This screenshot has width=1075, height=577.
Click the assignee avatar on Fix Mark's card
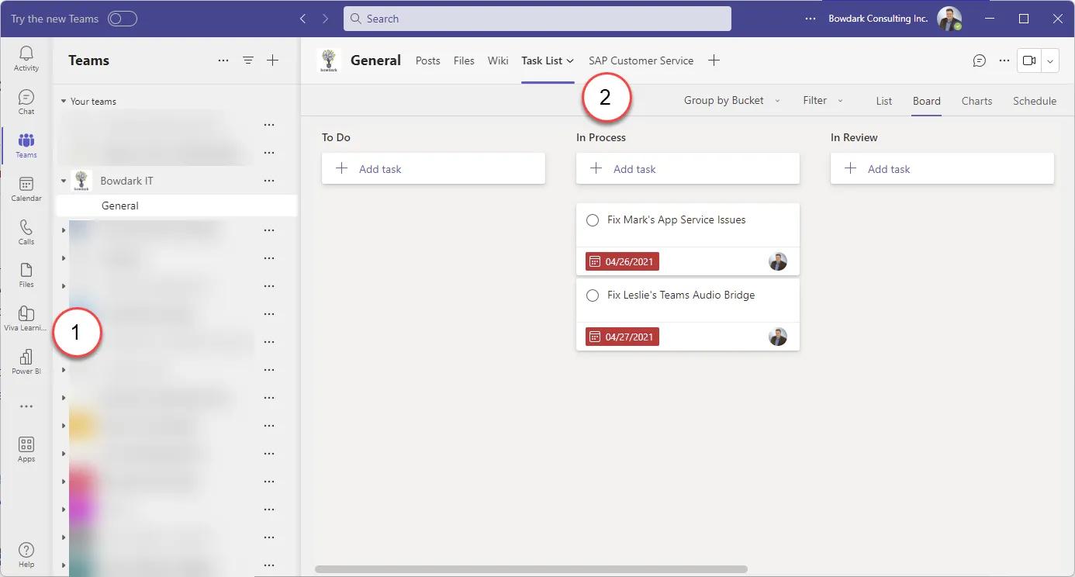pyautogui.click(x=778, y=262)
